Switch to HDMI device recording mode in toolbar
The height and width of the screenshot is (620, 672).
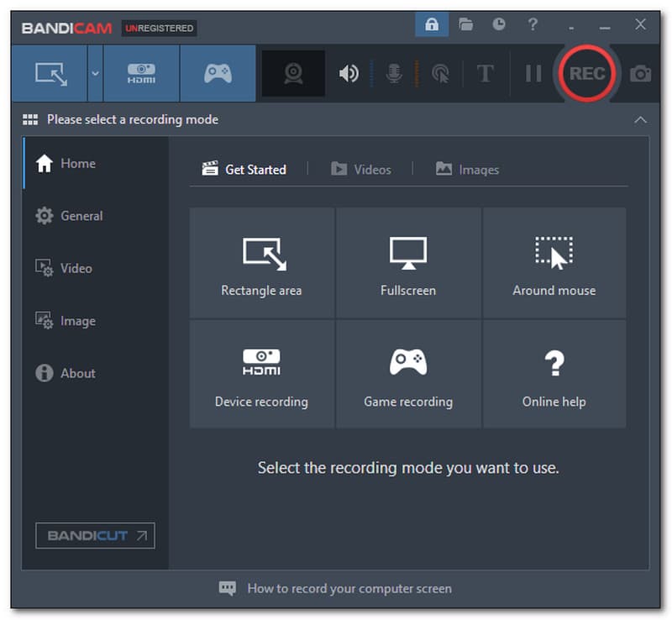click(141, 73)
